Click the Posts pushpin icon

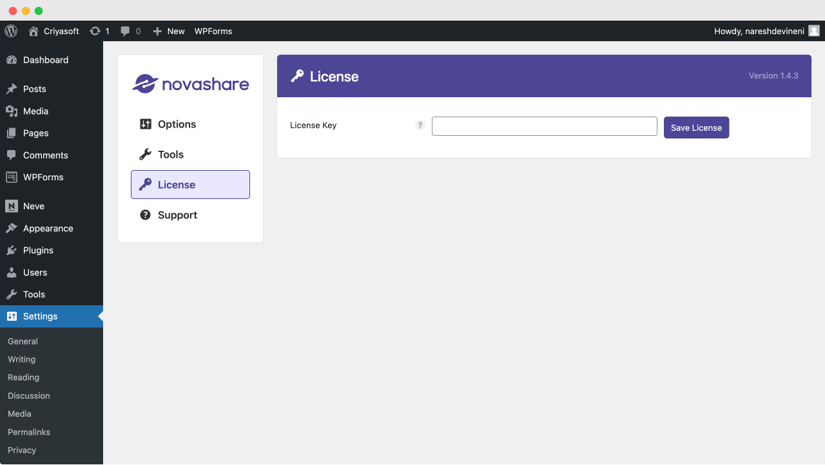[x=12, y=89]
